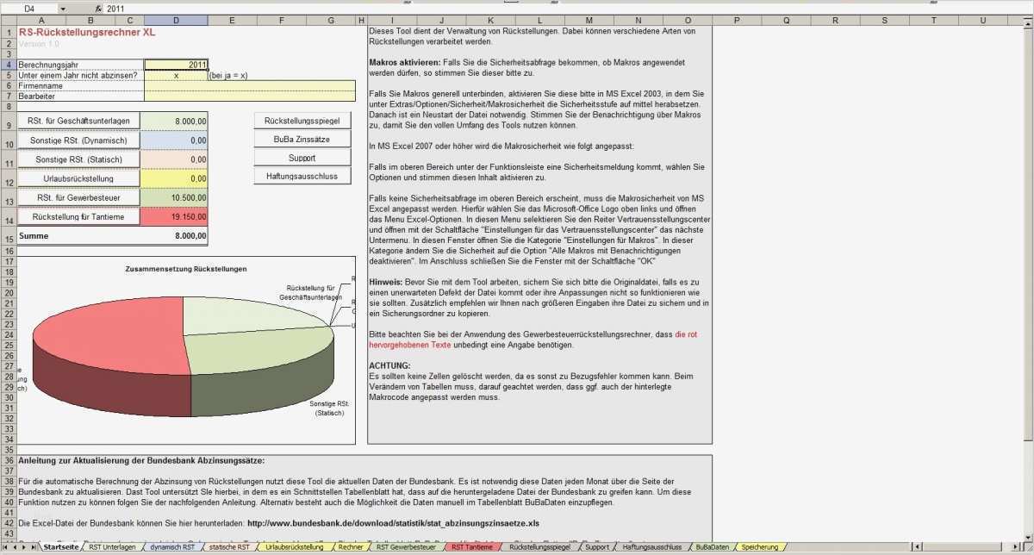
Task: Open the statische RST sheet tab
Action: click(230, 547)
